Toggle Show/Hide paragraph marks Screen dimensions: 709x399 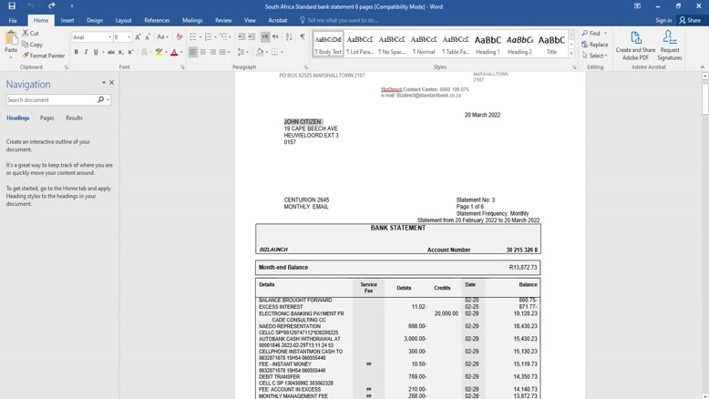click(303, 37)
